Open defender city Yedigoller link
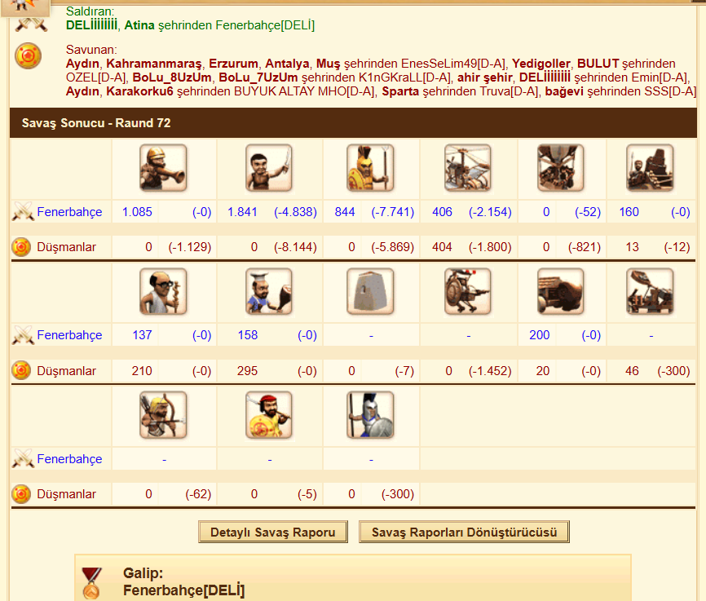 coord(541,64)
